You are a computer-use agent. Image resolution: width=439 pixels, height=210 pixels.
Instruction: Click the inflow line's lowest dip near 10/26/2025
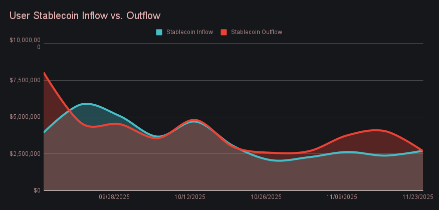279,160
